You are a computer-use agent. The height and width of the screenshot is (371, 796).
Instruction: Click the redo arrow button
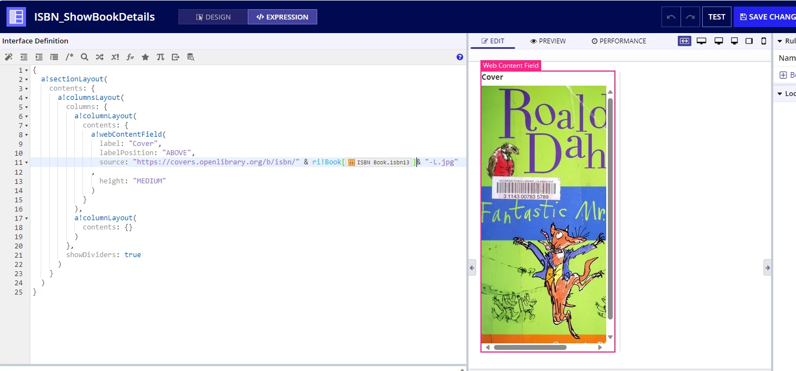pos(690,17)
